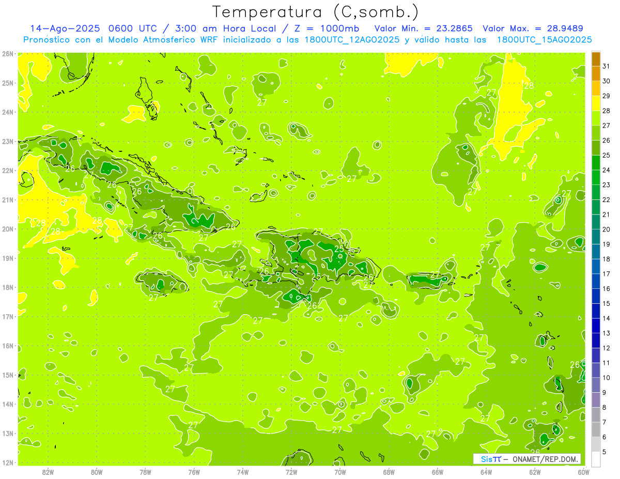Click colorbar scale number '12'
Image resolution: width=620 pixels, height=479 pixels.
click(606, 348)
